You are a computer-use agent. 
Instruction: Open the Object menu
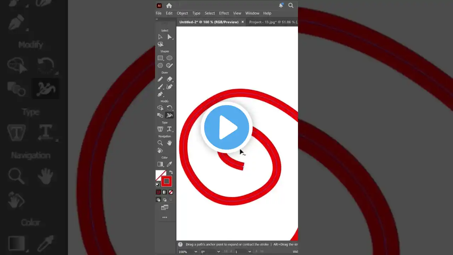point(182,13)
